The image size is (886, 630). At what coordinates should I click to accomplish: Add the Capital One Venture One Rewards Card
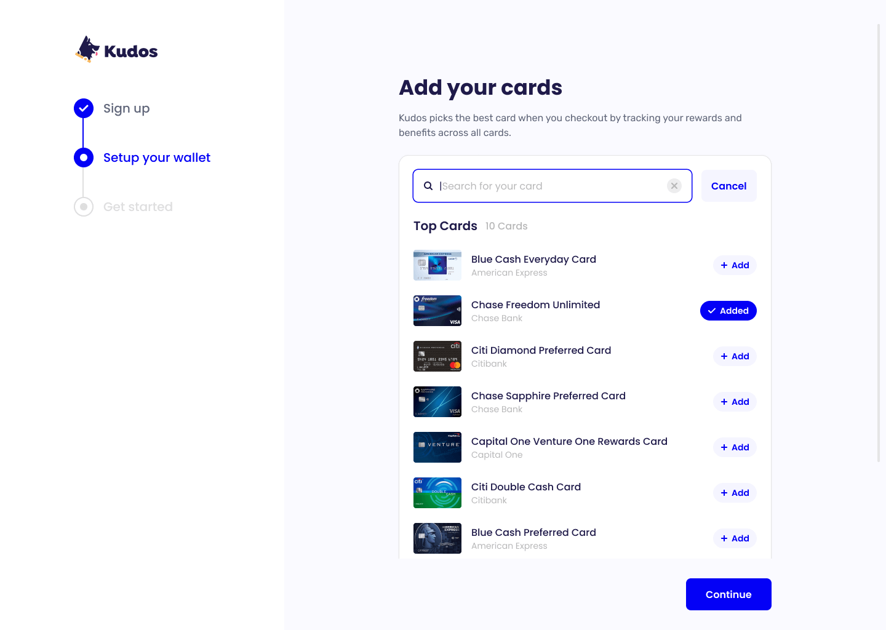[x=735, y=447]
